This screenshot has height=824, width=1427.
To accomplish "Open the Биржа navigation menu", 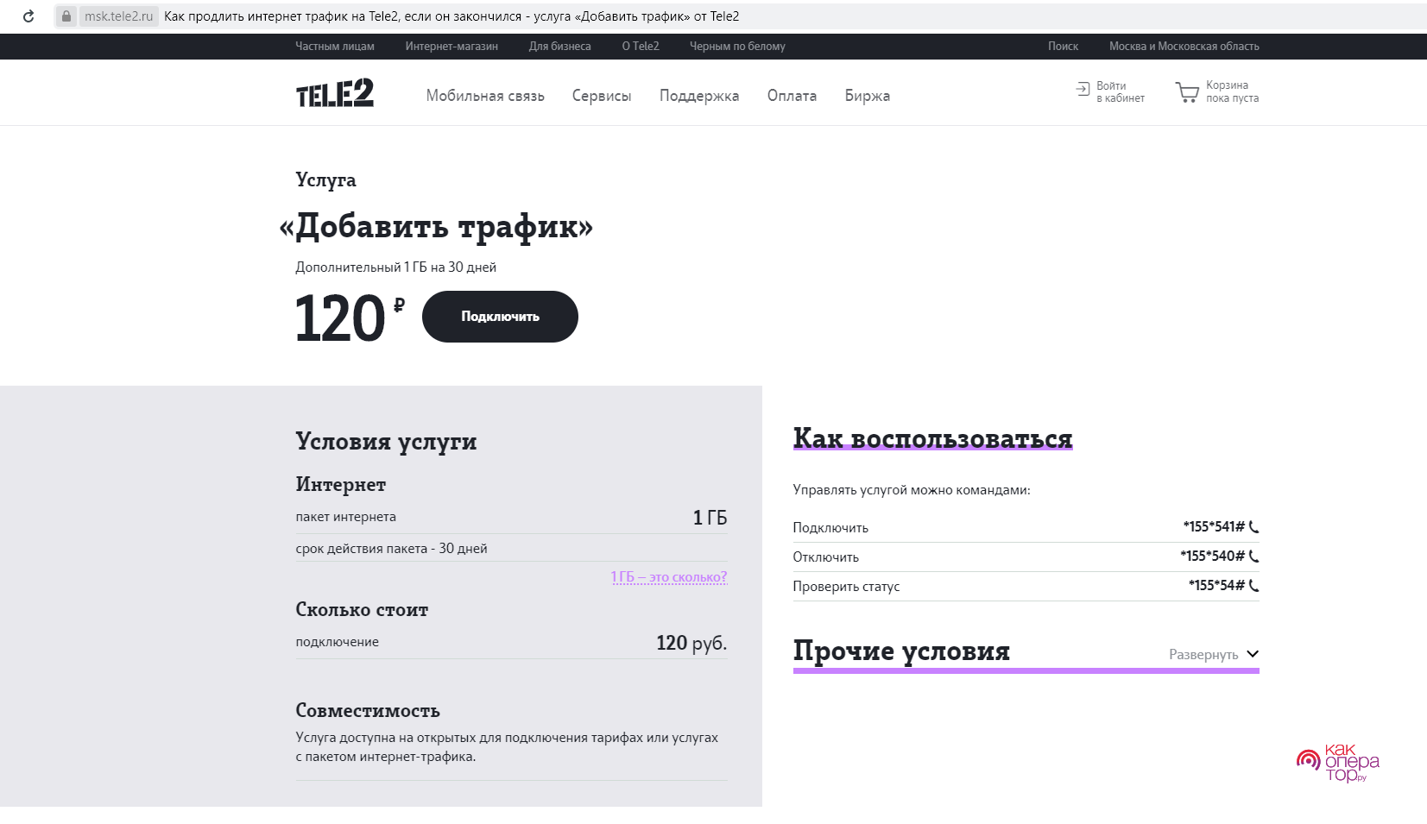I will pyautogui.click(x=867, y=96).
